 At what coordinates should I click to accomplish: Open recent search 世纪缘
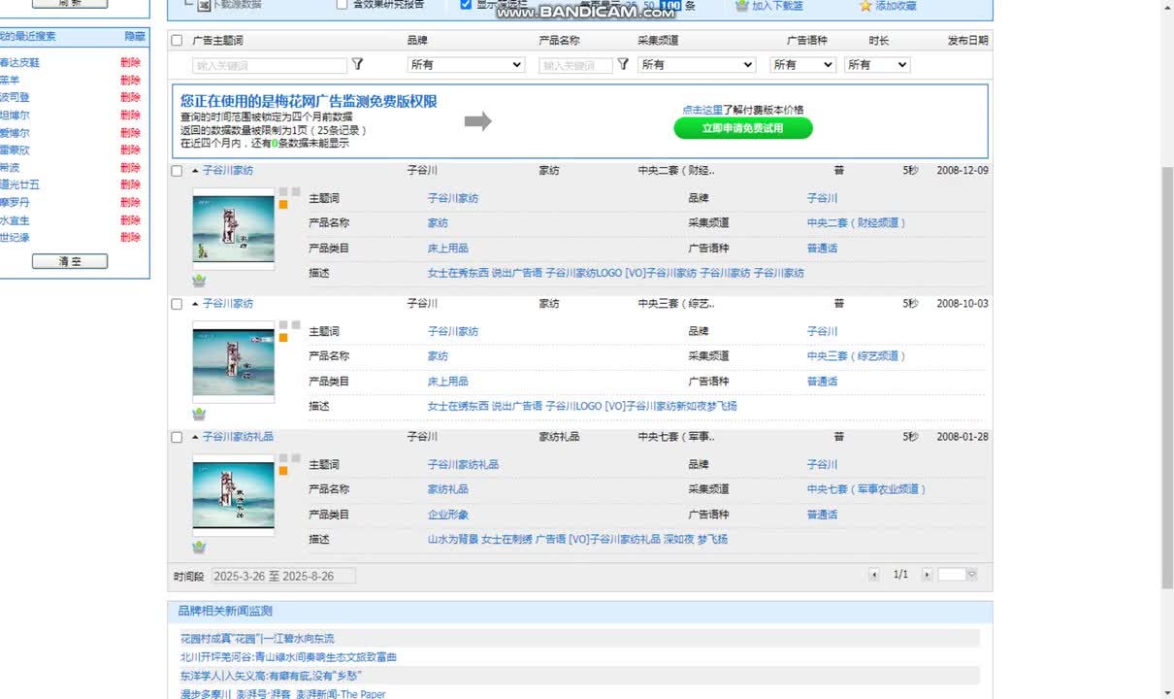15,237
